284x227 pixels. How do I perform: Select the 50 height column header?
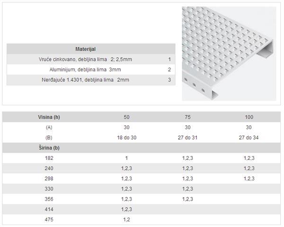(126, 117)
